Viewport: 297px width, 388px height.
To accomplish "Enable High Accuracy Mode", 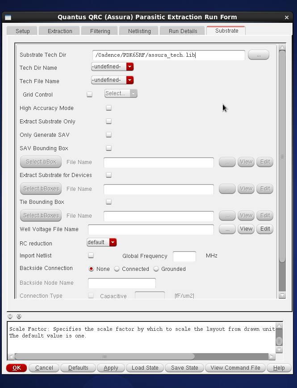I will pyautogui.click(x=109, y=108).
